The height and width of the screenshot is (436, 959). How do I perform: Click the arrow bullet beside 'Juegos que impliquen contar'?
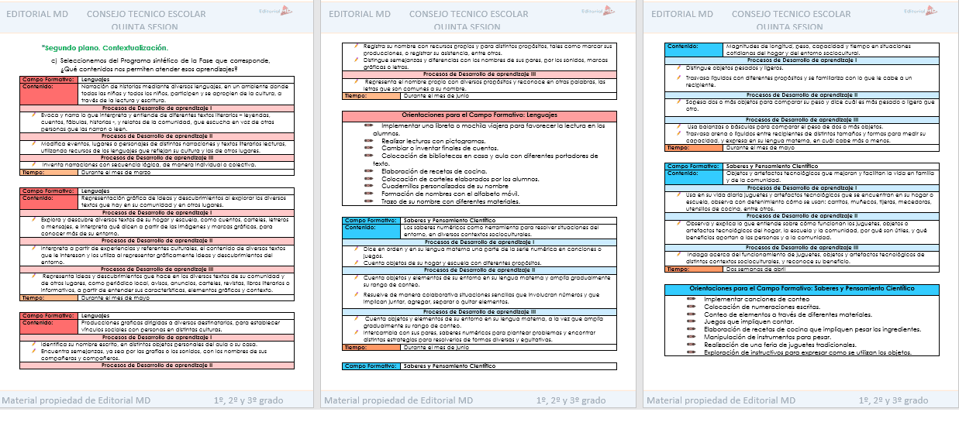[x=692, y=321]
